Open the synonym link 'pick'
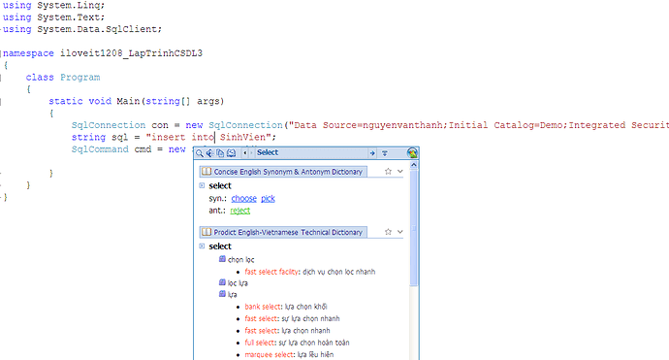Image resolution: width=669 pixels, height=360 pixels. [268, 199]
